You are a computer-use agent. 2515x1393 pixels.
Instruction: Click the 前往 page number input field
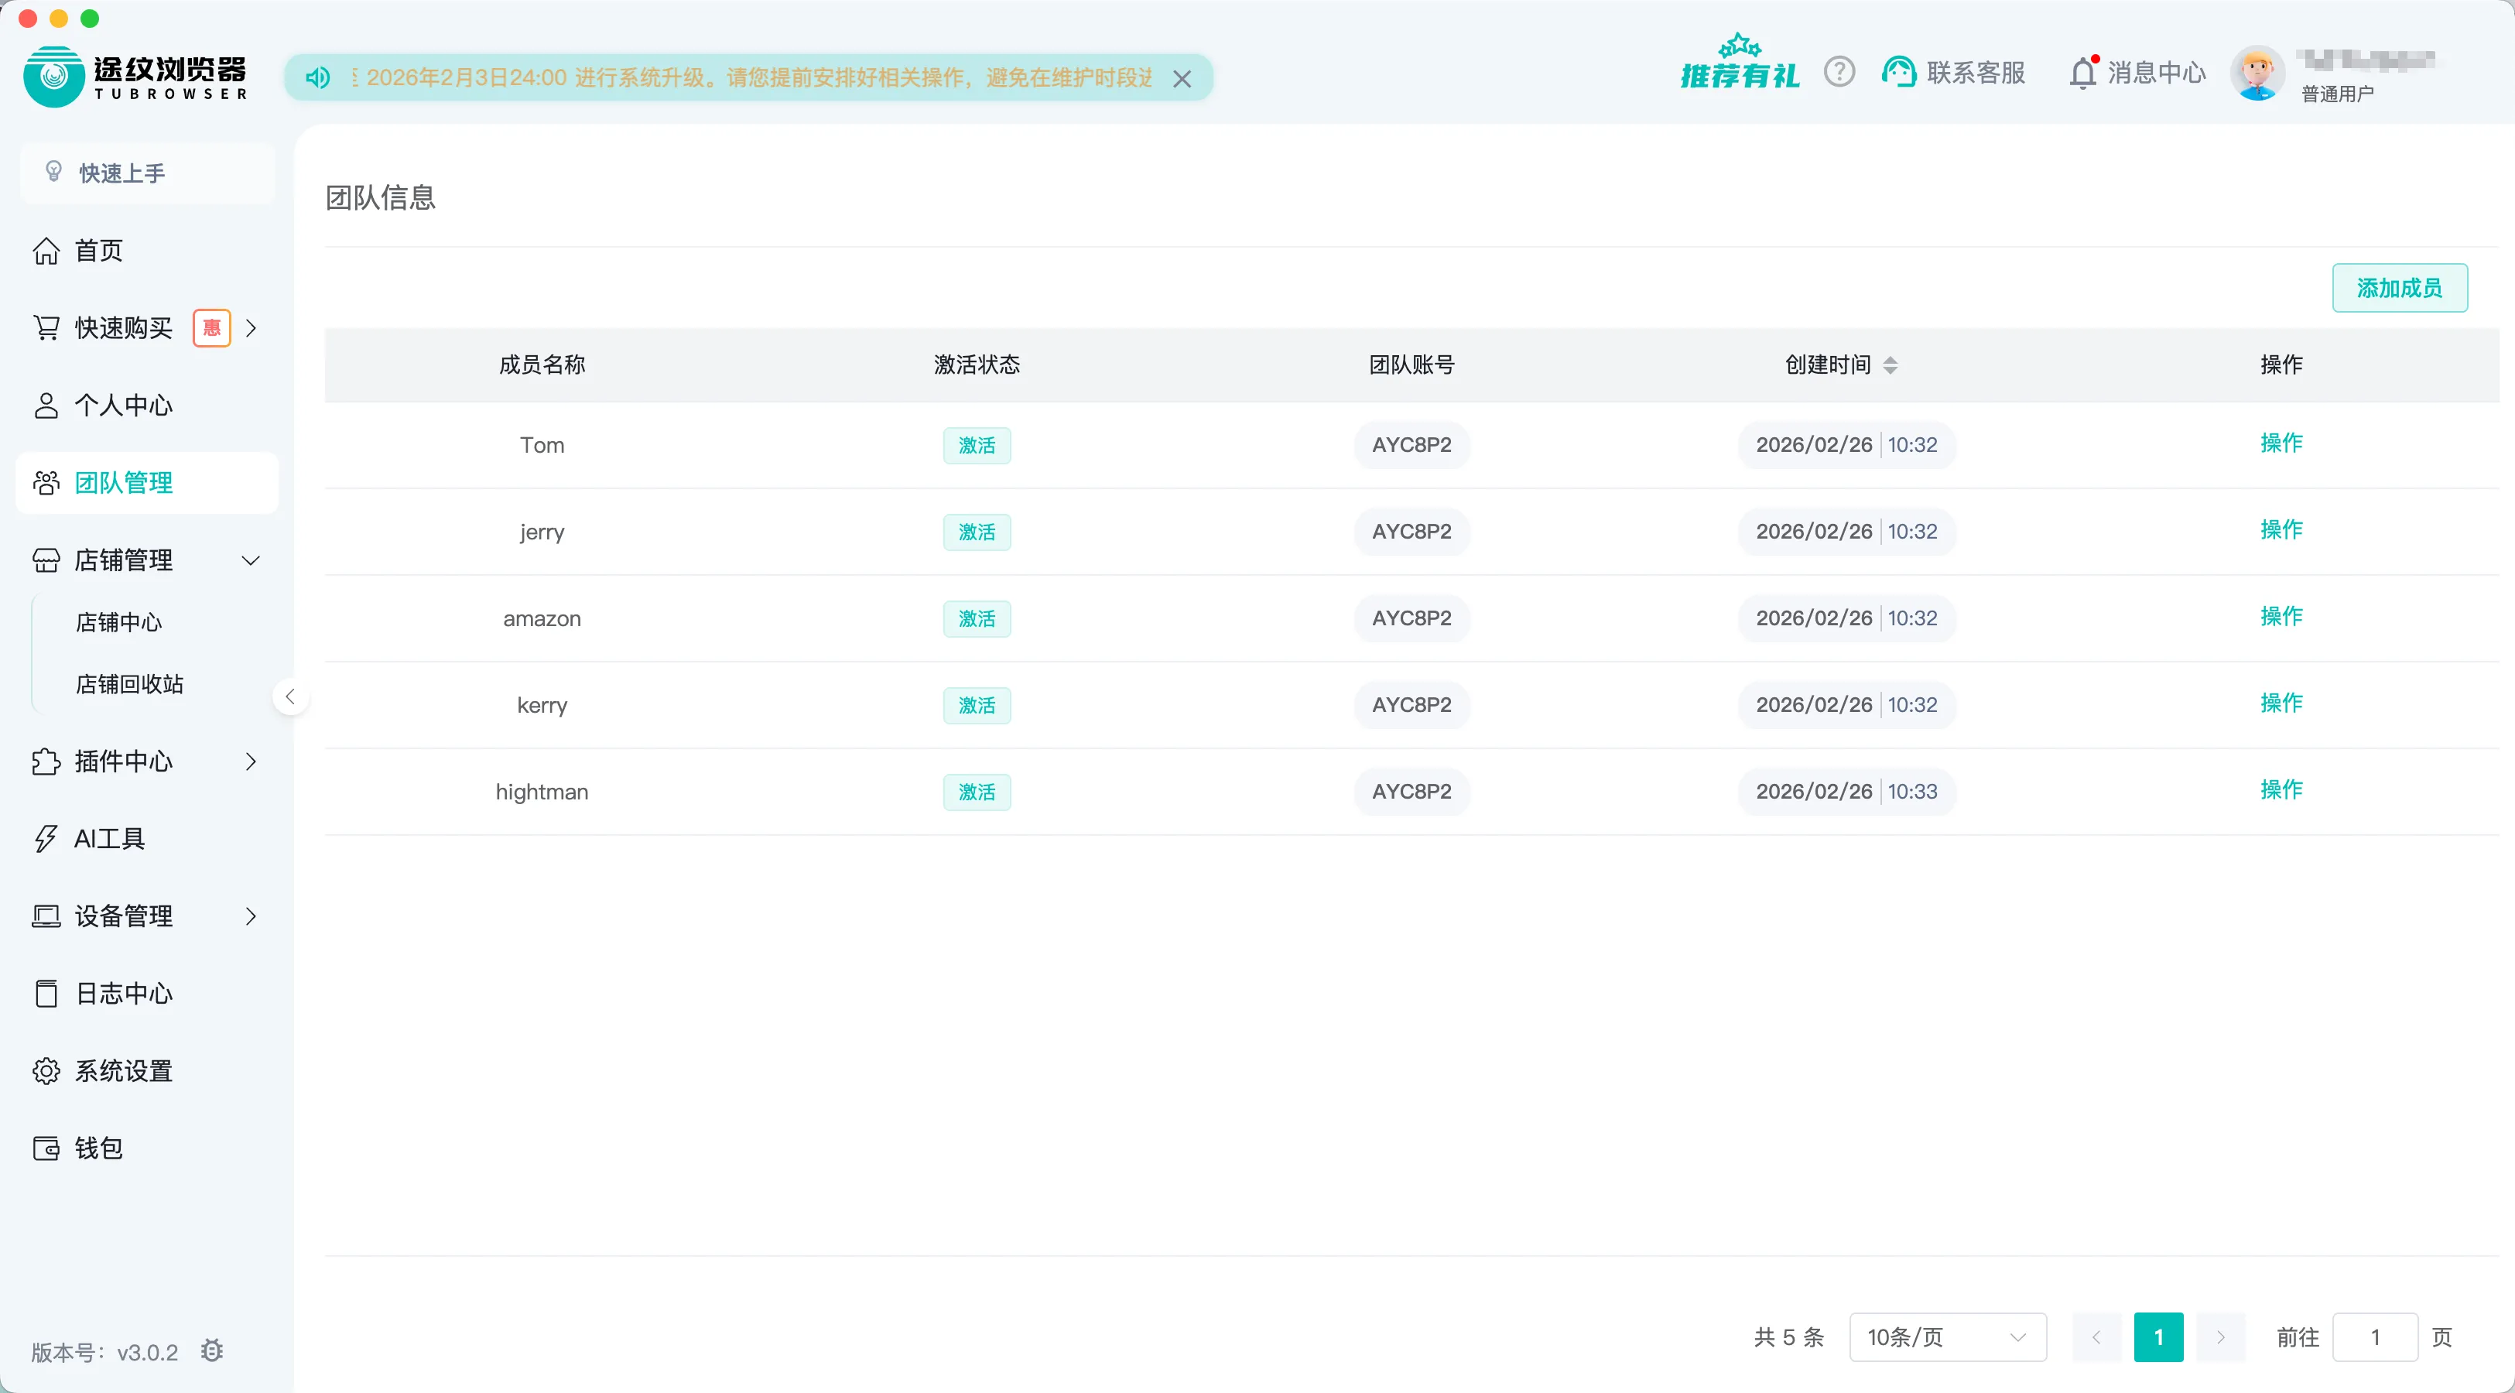coord(2374,1337)
